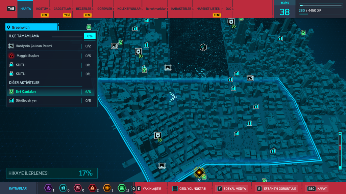This screenshot has height=194, width=346.
Task: Click the red warning icon beside Maggia Suçları
Action: coord(11,56)
